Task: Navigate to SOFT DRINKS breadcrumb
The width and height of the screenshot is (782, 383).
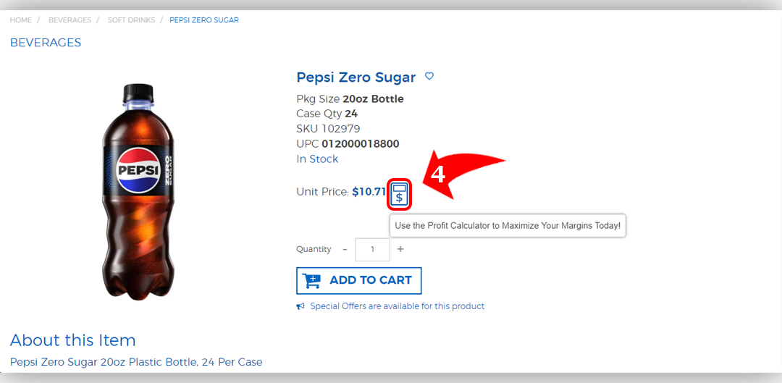Action: (x=131, y=20)
